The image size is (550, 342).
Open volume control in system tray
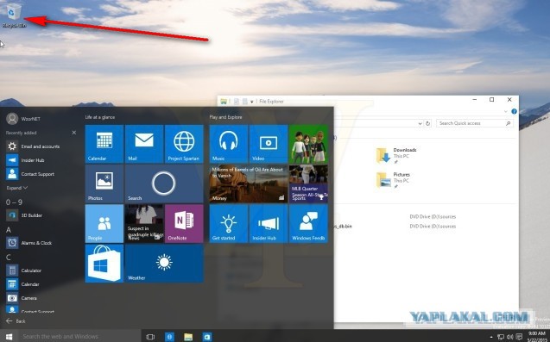tap(509, 337)
